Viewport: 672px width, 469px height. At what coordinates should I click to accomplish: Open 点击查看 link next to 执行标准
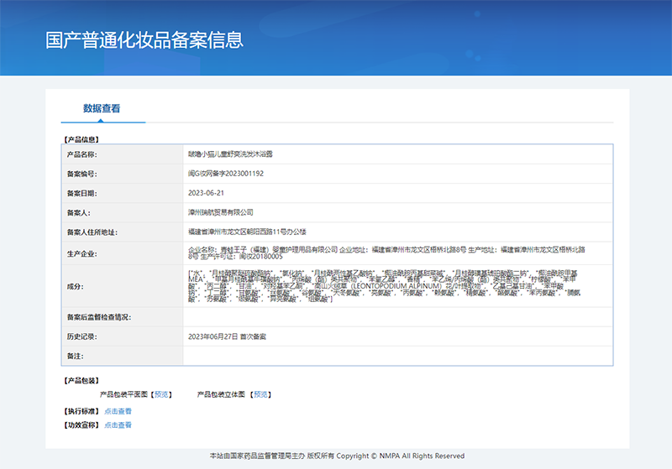coord(118,411)
